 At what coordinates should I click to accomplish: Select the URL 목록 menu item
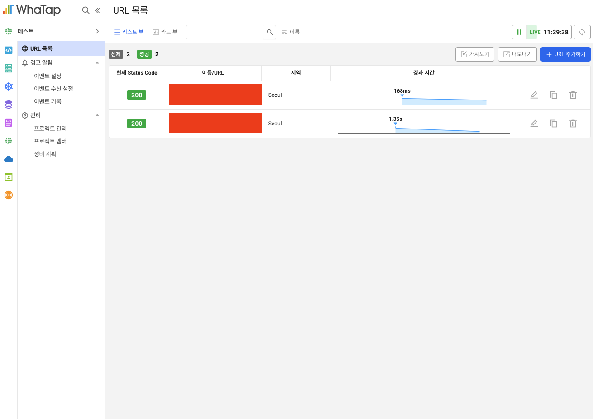click(x=61, y=48)
